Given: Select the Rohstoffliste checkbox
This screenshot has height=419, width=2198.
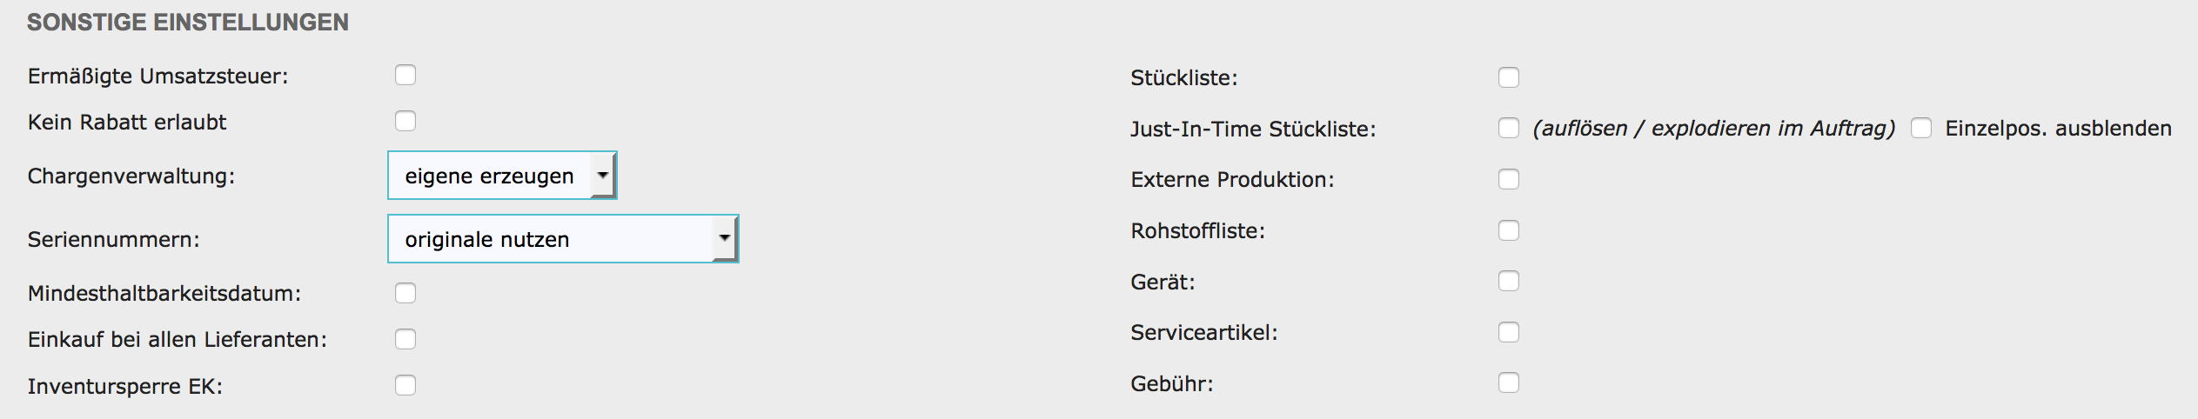Looking at the screenshot, I should coord(1509,230).
